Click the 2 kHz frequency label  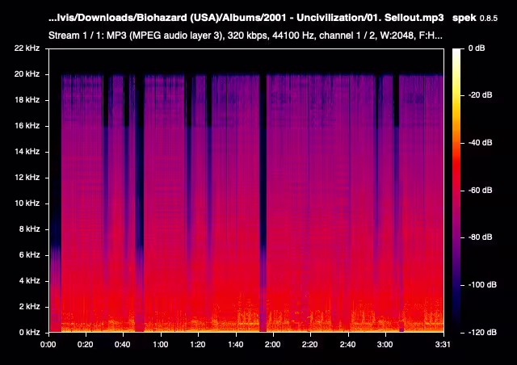tap(29, 306)
